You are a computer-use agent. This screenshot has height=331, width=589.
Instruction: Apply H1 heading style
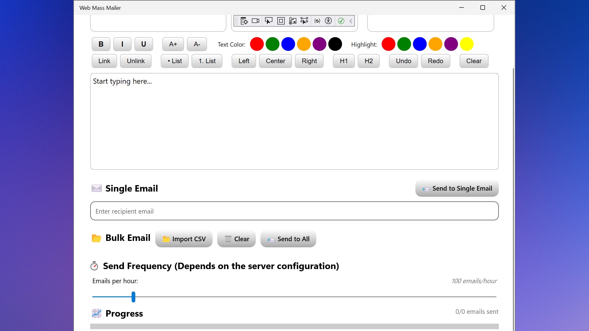click(344, 61)
